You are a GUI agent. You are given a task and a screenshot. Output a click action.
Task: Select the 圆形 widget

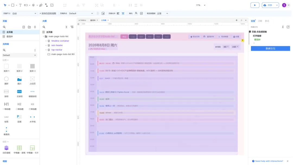point(6,80)
